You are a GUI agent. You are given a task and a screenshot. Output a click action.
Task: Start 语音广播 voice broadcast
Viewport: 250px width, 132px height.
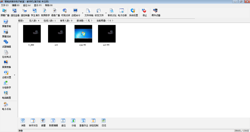coord(55,13)
